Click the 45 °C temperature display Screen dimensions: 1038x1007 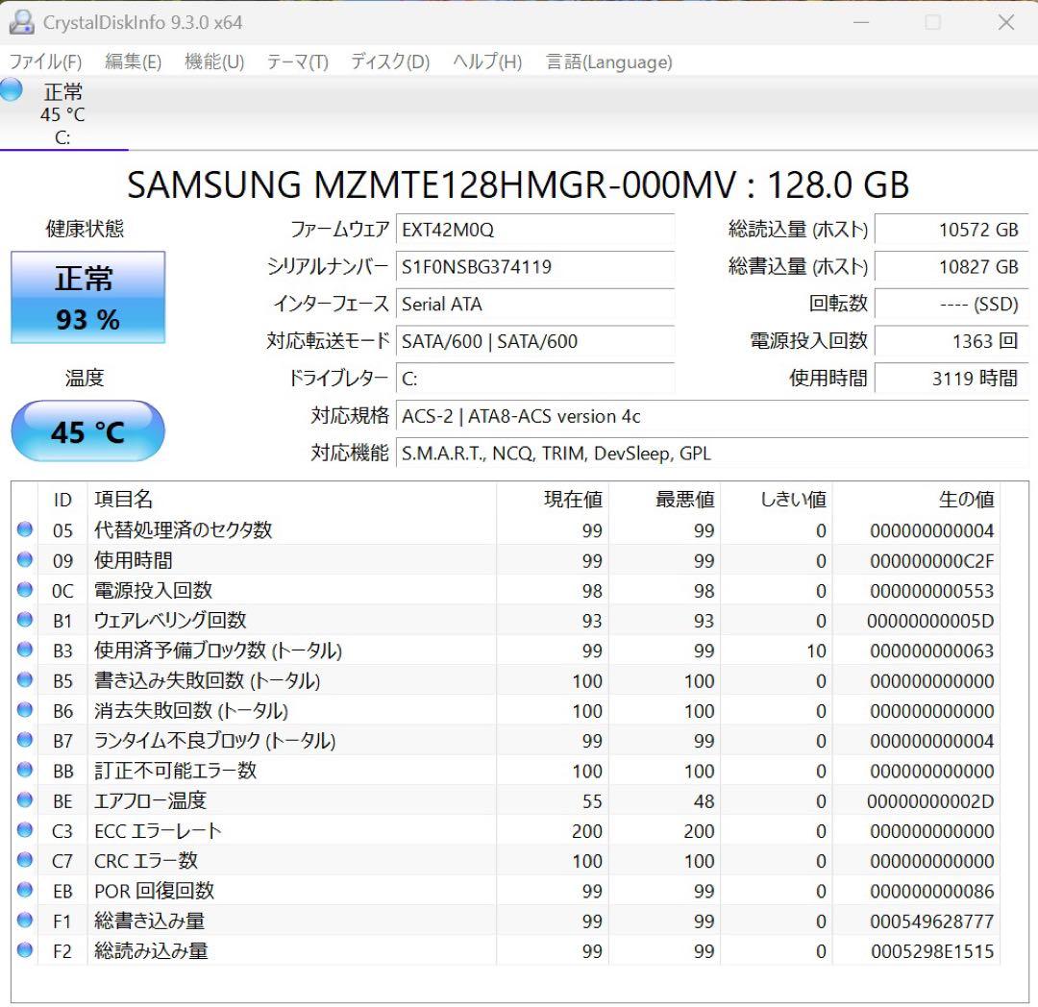pyautogui.click(x=87, y=431)
